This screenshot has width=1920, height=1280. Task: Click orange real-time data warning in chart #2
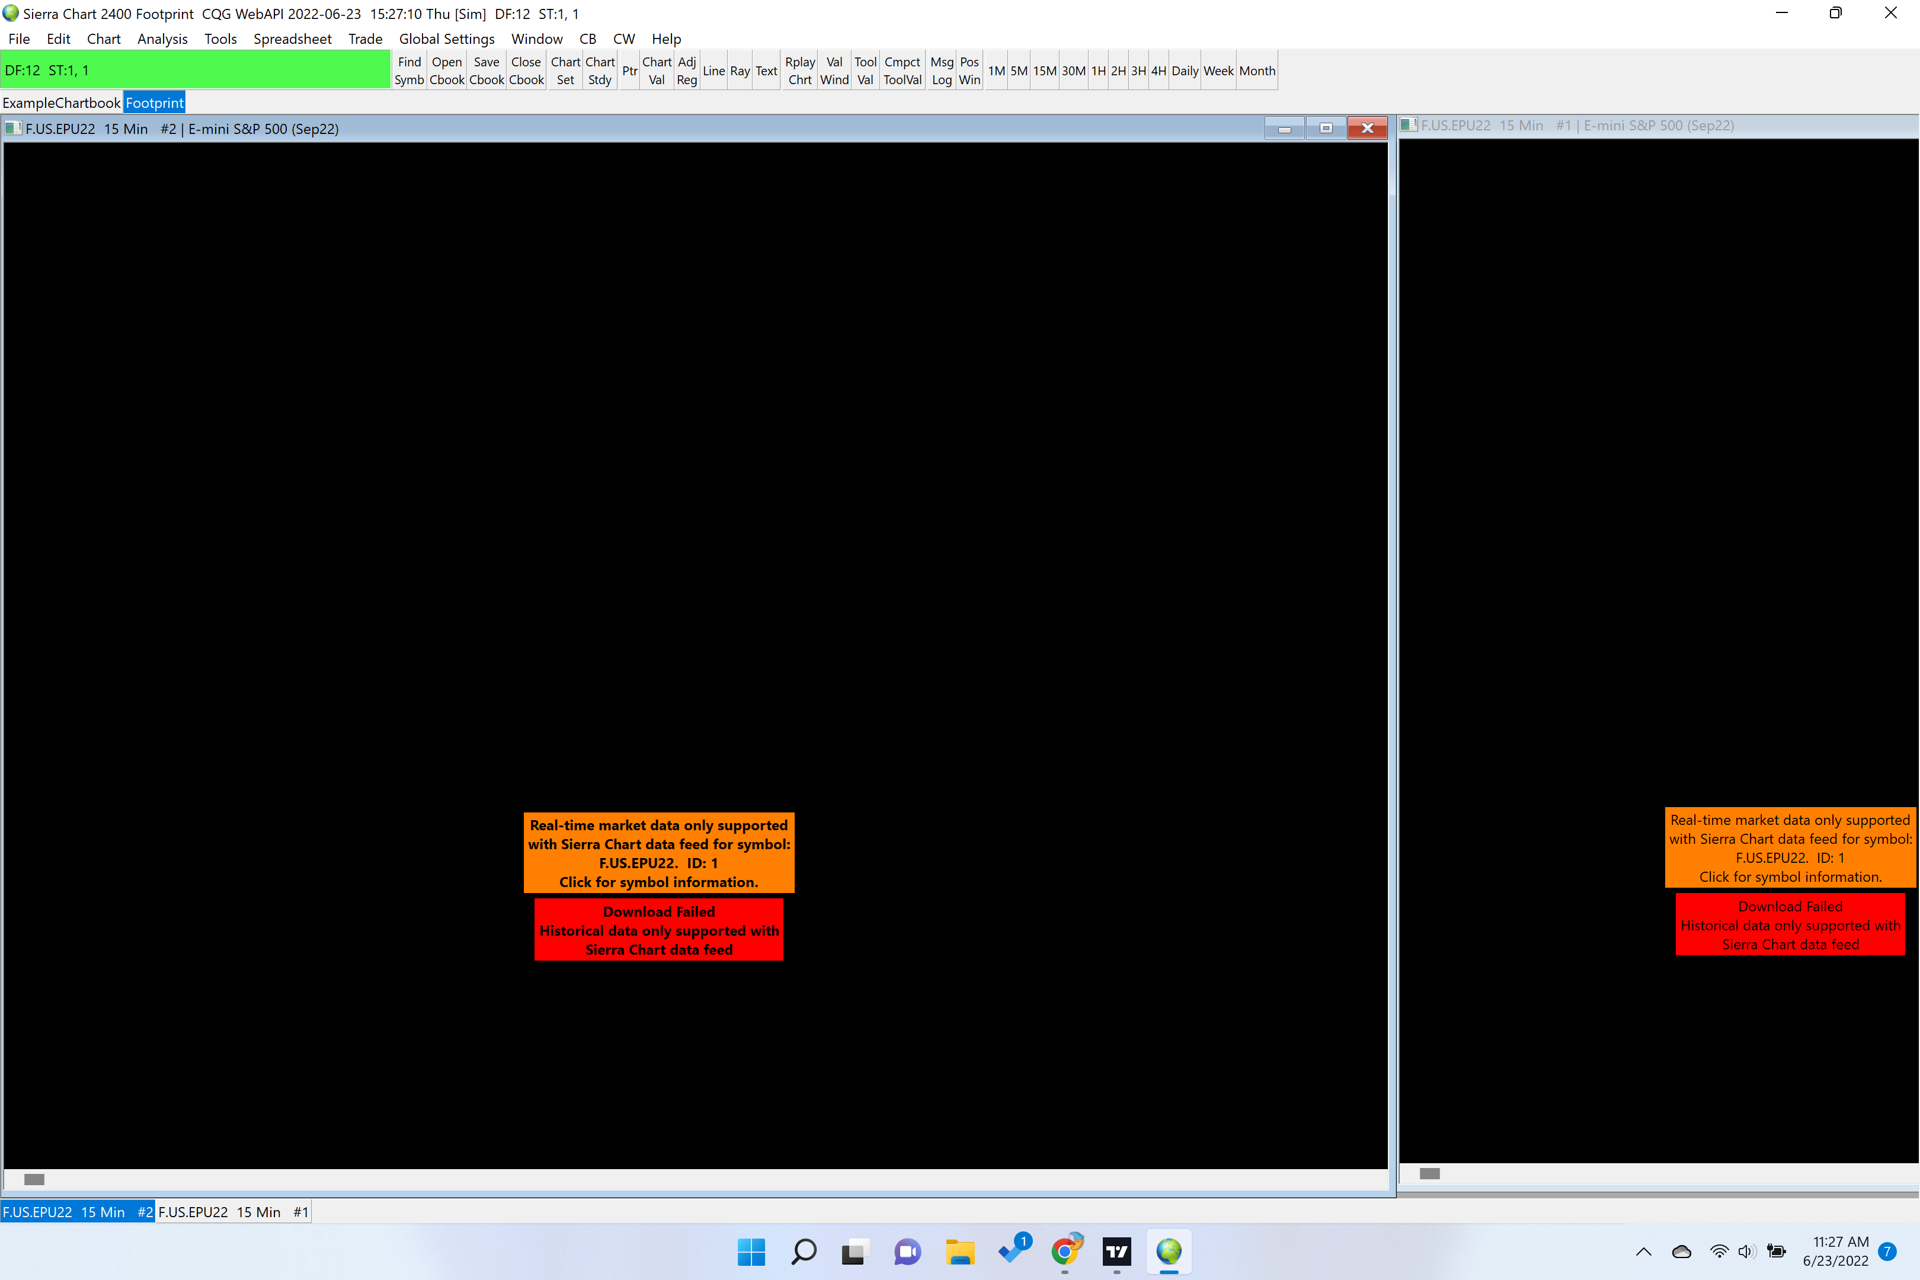[659, 852]
